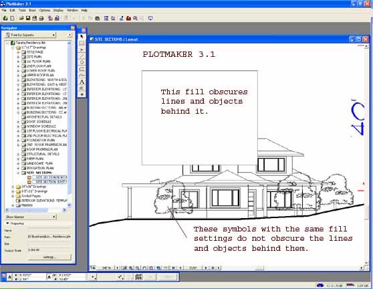Viewport: 373px width, 289px height.
Task: Click the magnifier Find toolbar icon
Action: (135, 18)
